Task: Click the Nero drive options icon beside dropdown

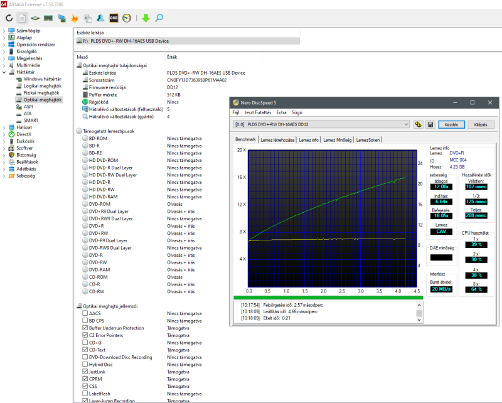Action: [x=419, y=124]
